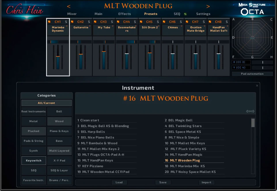Image resolution: width=277 pixels, height=191 pixels.
Task: Select preset 16 MLT Wooden Plug
Action: click(194, 160)
